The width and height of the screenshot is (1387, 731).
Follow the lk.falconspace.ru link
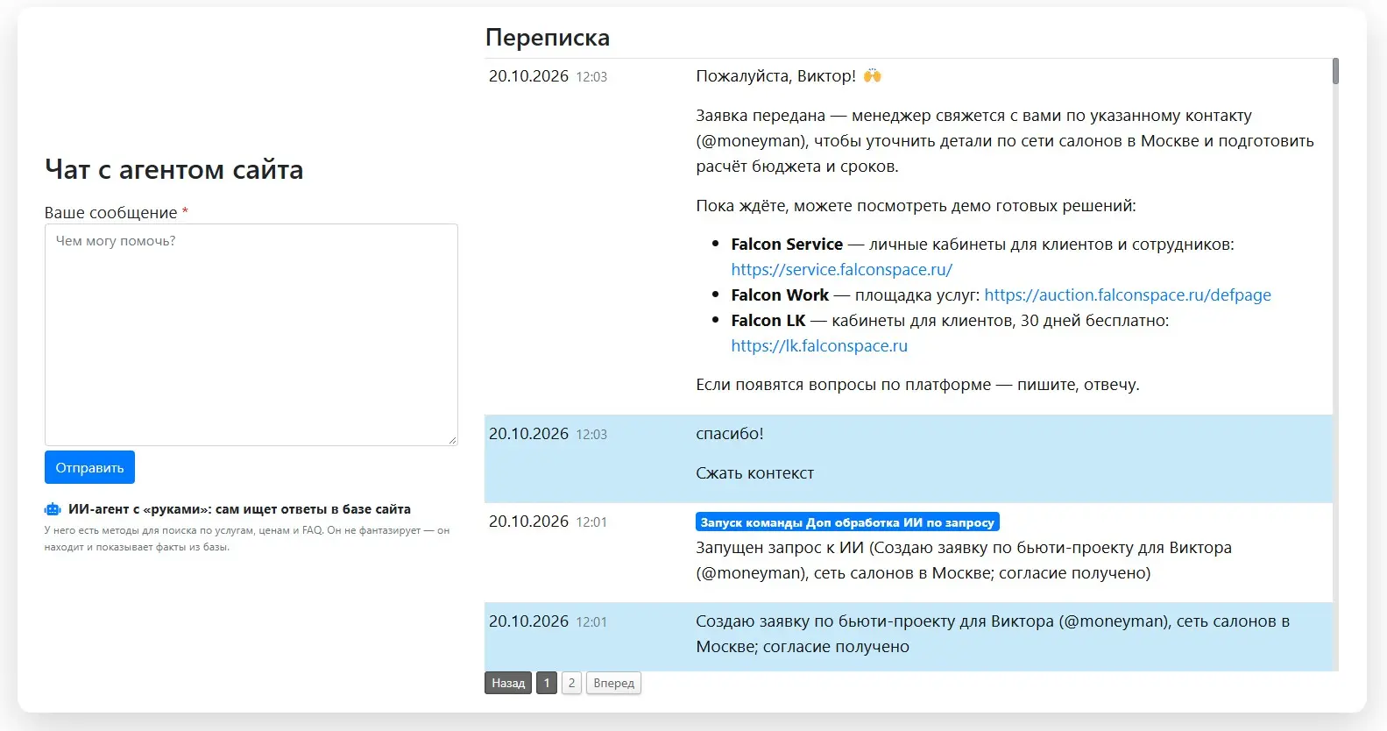click(819, 345)
